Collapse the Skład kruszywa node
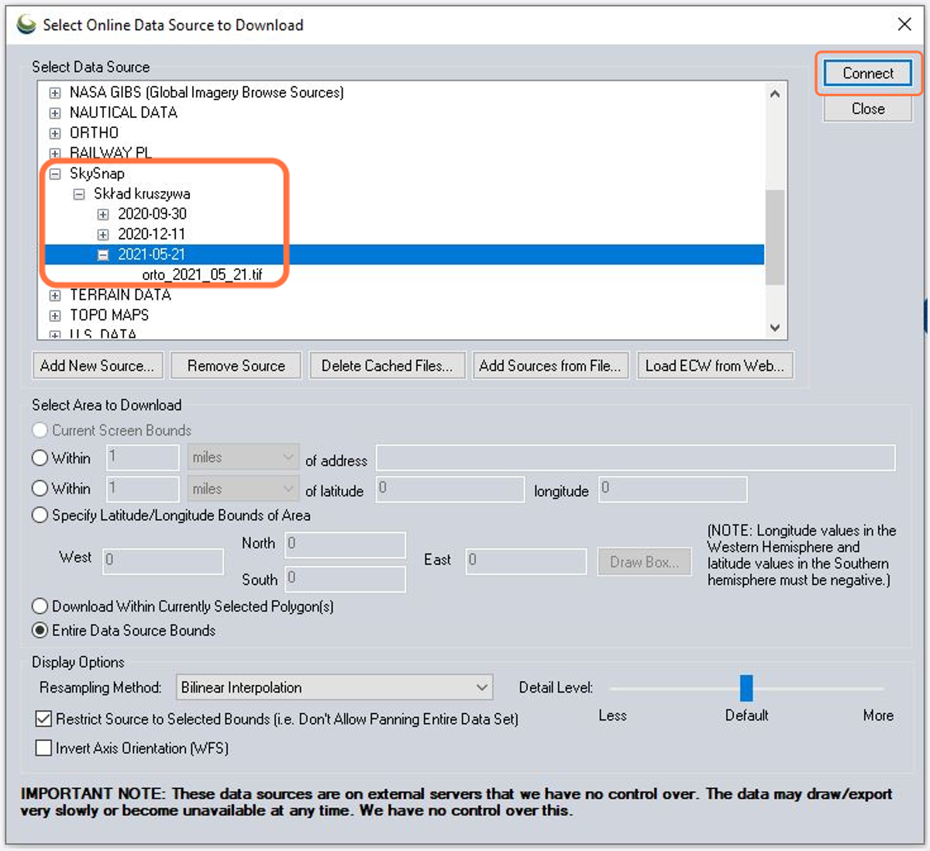Image resolution: width=930 pixels, height=851 pixels. pyautogui.click(x=79, y=194)
